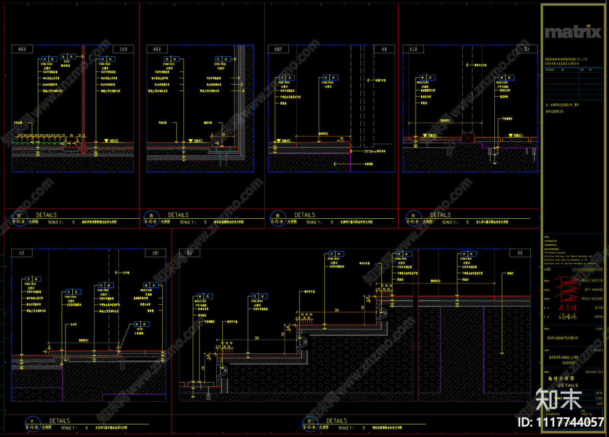Select the DETAILS title of detail 09
Image resolution: width=609 pixels, height=437 pixels.
[305, 215]
